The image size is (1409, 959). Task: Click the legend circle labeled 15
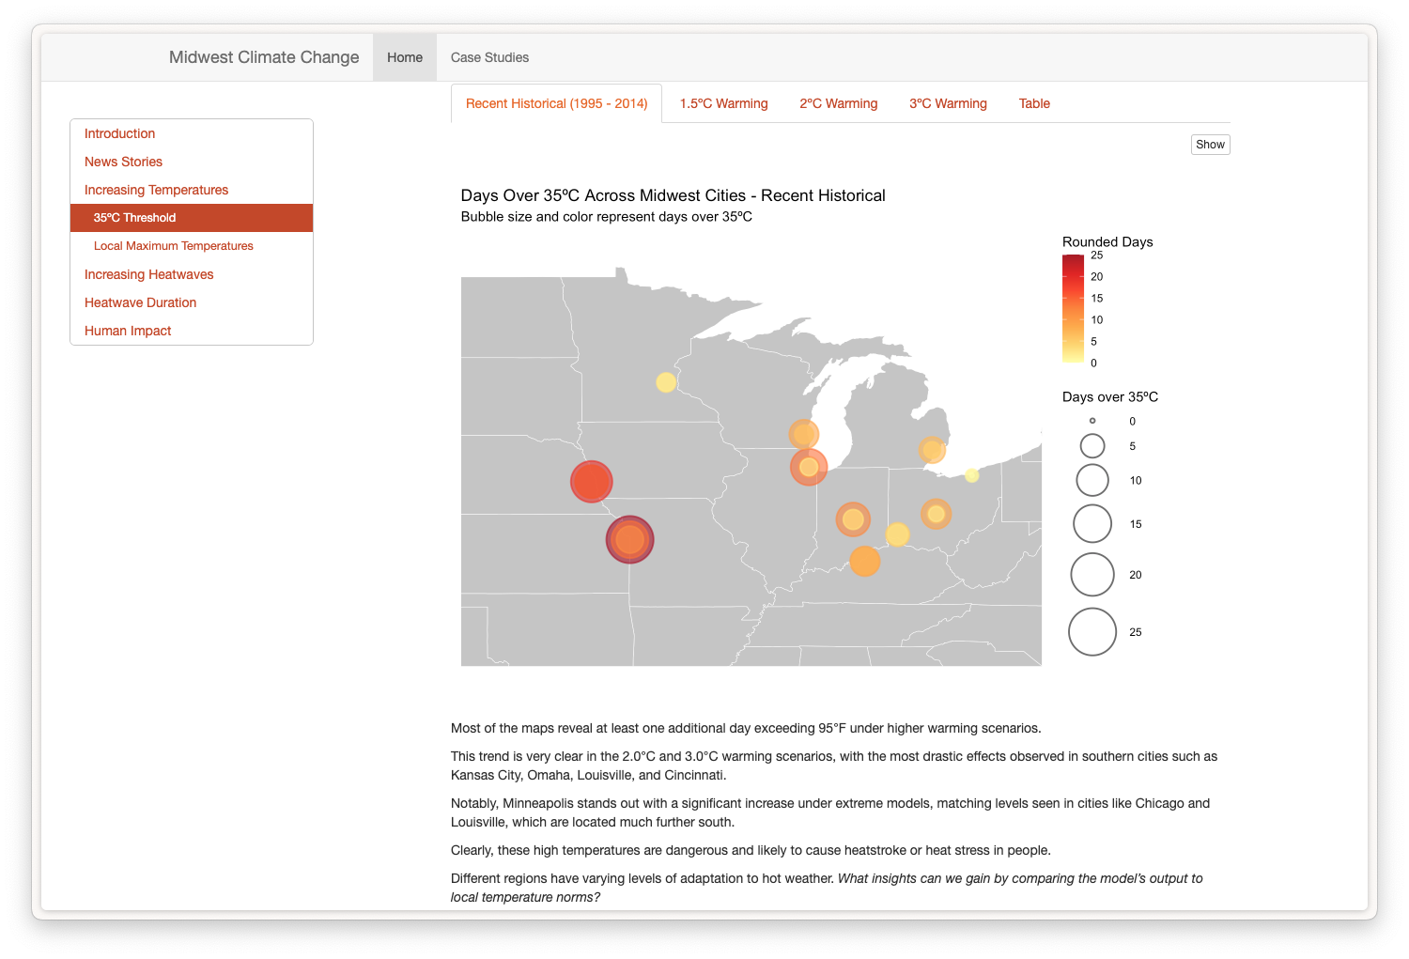click(x=1092, y=524)
